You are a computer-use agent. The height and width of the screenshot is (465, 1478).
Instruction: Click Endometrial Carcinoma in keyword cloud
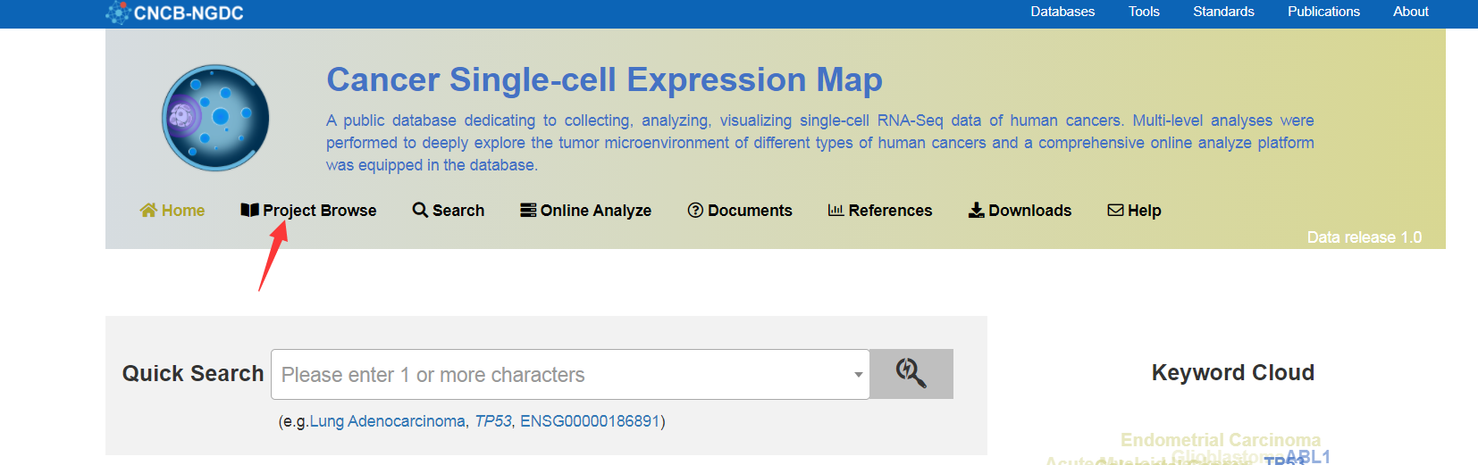tap(1221, 440)
